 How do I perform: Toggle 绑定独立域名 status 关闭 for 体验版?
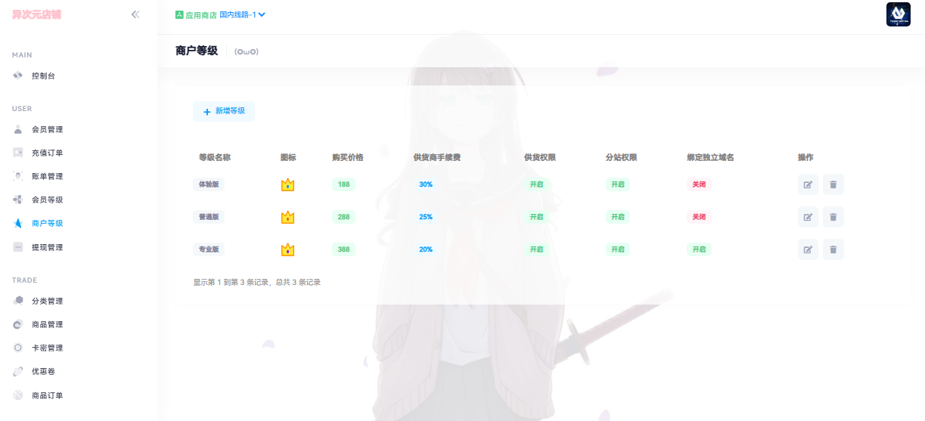click(x=698, y=184)
